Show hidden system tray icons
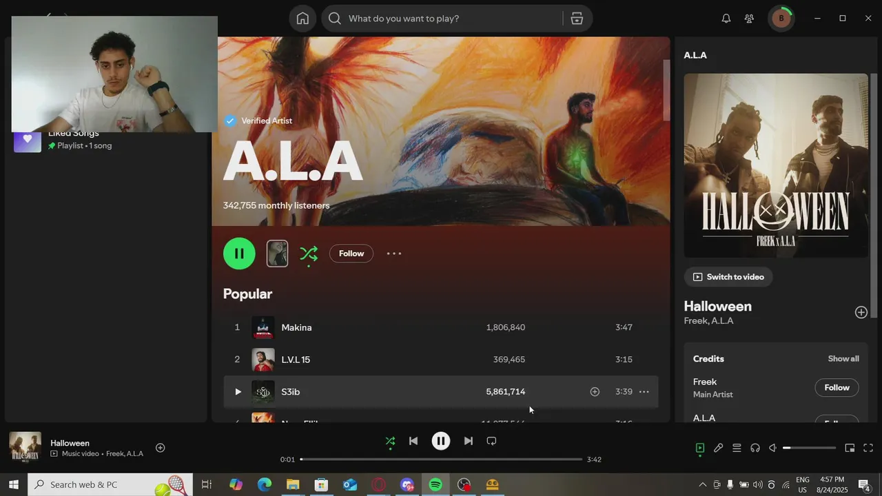The image size is (882, 496). (702, 484)
